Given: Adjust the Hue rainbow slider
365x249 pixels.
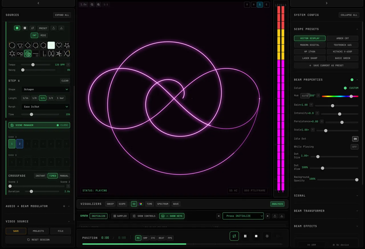Looking at the screenshot, I should pos(340,96).
